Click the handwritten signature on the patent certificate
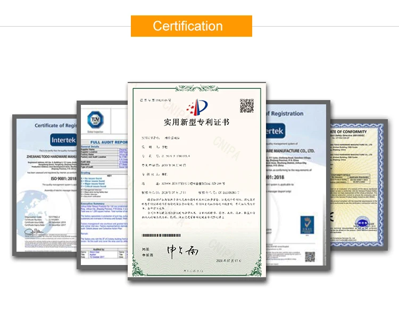Screen dimensions: 399x323 tap(182, 251)
